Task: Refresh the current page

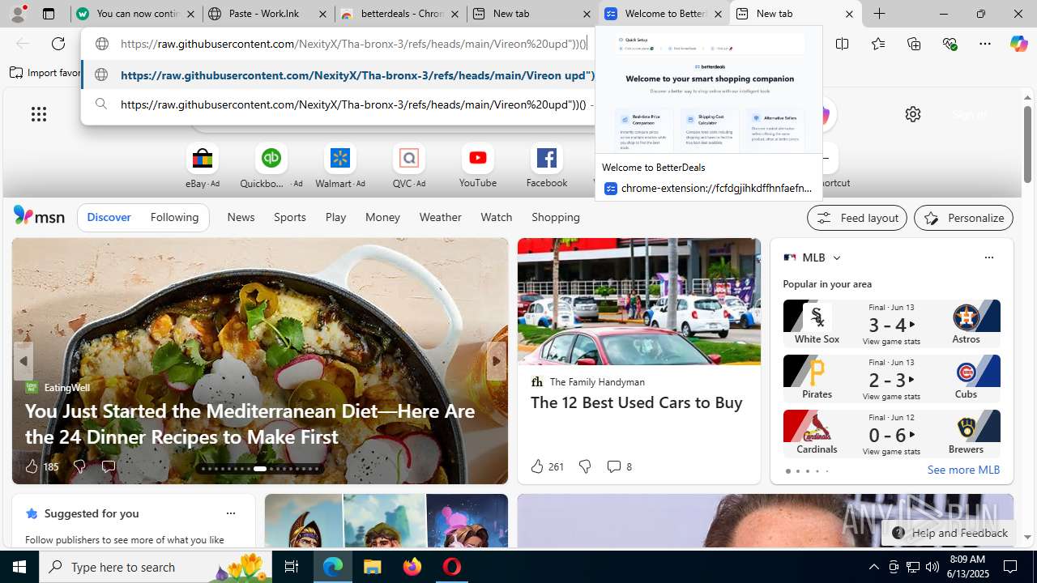Action: (x=58, y=44)
